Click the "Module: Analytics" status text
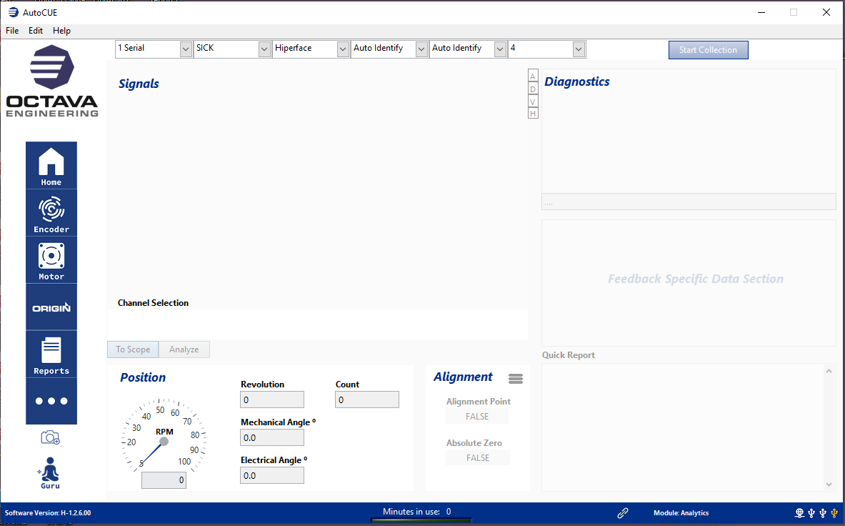845x526 pixels. (681, 513)
